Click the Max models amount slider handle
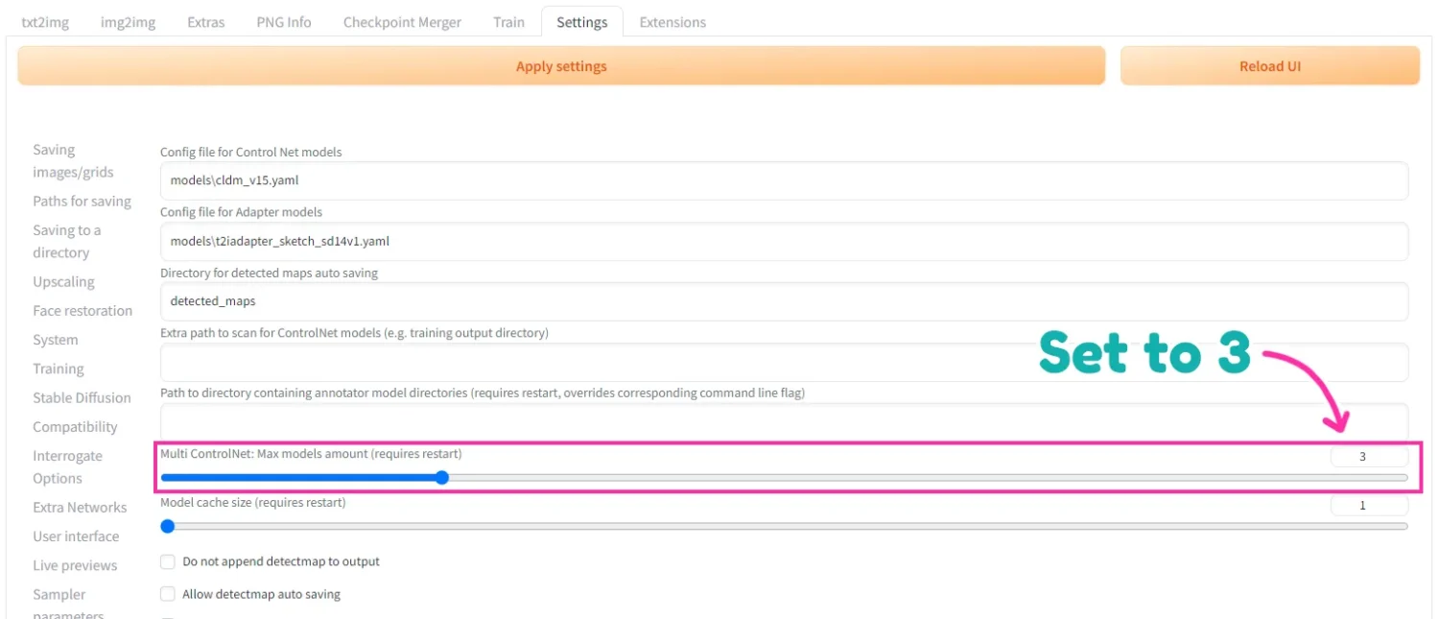Viewport: 1439px width, 619px height. pyautogui.click(x=442, y=477)
